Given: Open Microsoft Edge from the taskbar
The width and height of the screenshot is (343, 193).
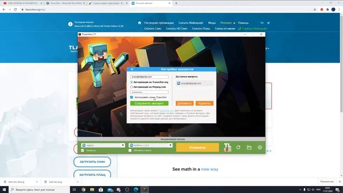Looking at the screenshot, I should click(x=136, y=190).
